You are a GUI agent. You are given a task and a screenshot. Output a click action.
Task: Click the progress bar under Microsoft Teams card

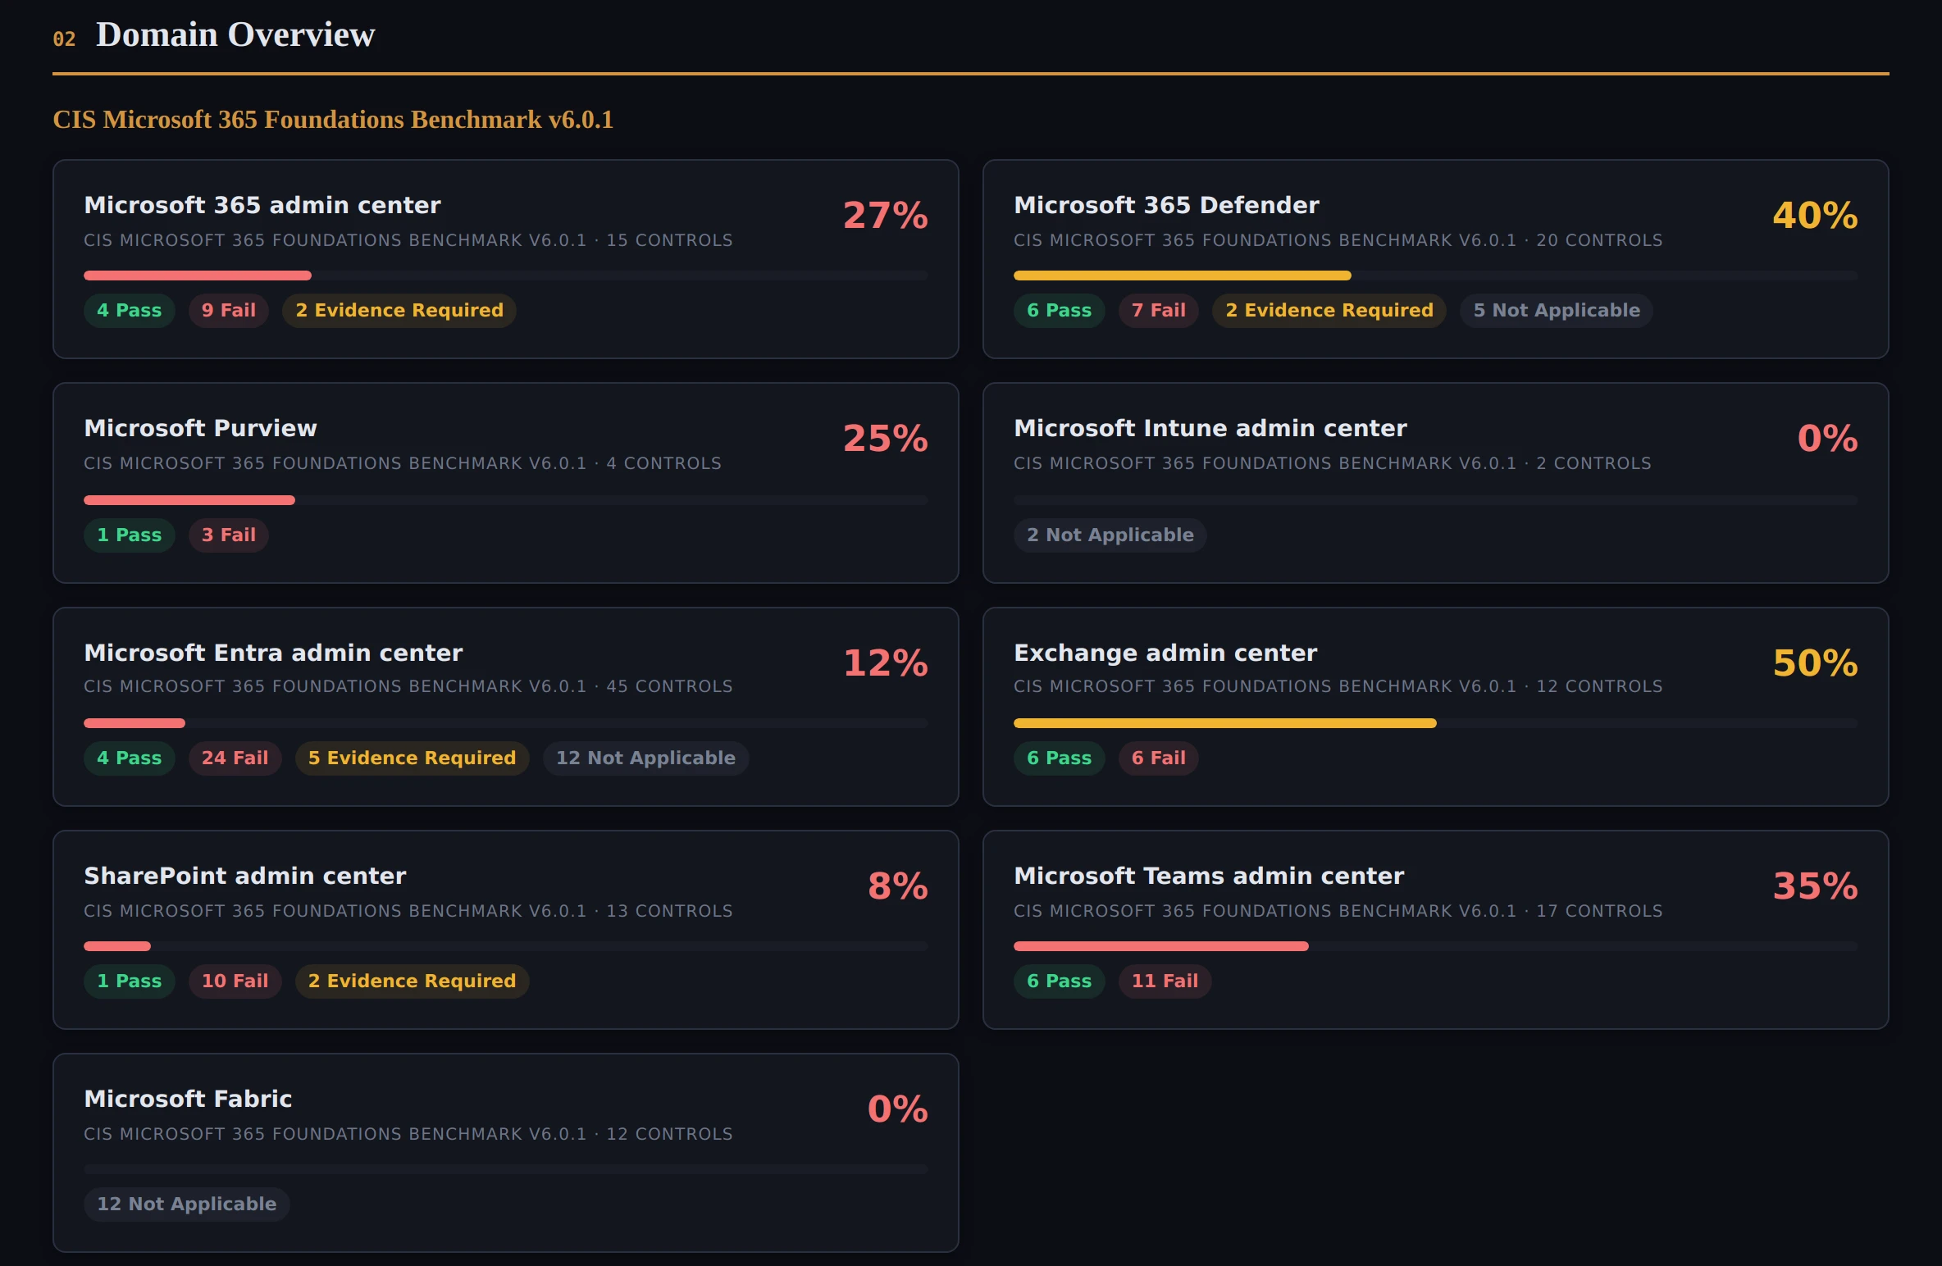click(1435, 946)
